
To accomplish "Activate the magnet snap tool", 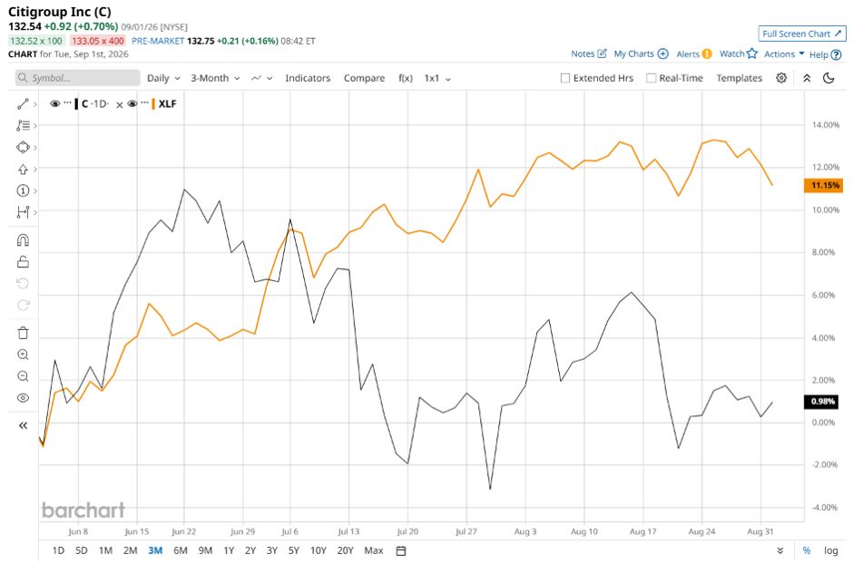I will click(23, 240).
